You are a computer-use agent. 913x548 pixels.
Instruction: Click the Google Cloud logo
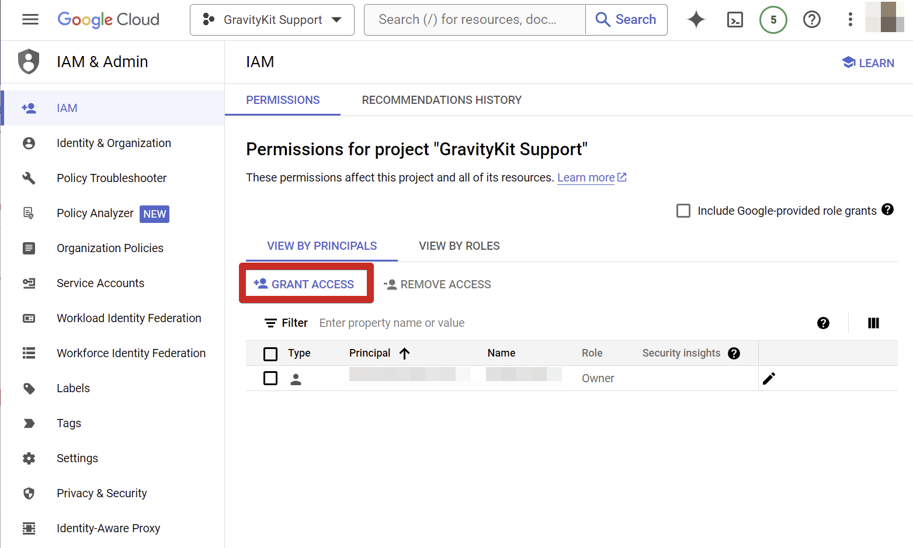click(x=108, y=20)
